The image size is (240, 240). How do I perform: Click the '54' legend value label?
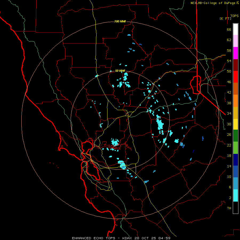coord(229,61)
